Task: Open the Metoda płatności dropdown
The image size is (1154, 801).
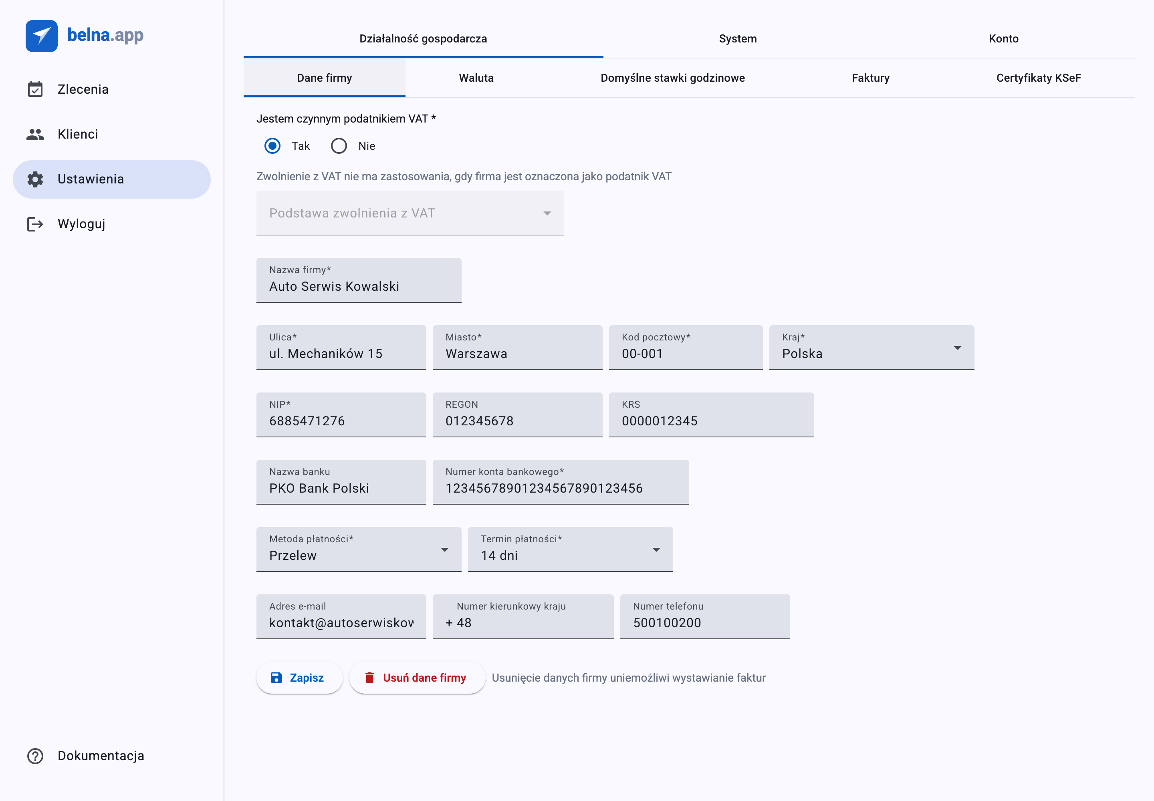Action: (x=359, y=549)
